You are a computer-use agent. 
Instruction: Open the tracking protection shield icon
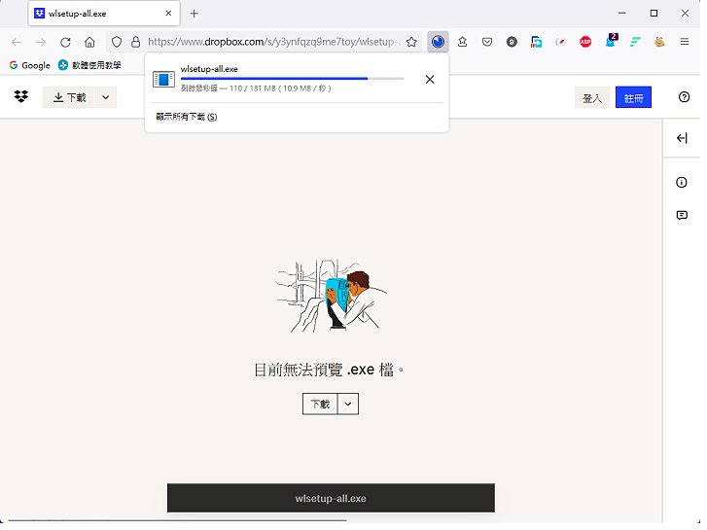pyautogui.click(x=117, y=43)
